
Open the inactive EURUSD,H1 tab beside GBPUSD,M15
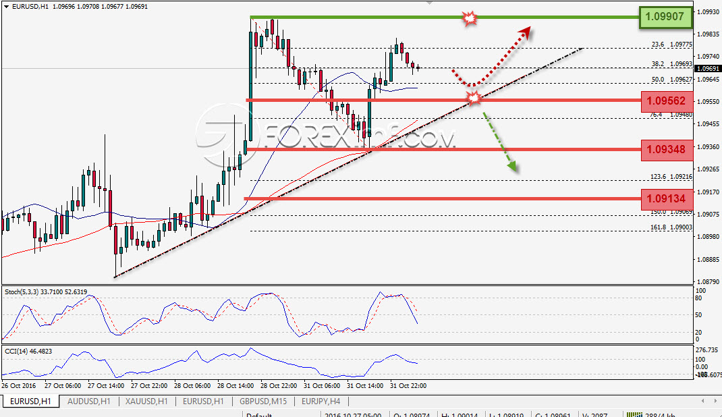pos(203,401)
